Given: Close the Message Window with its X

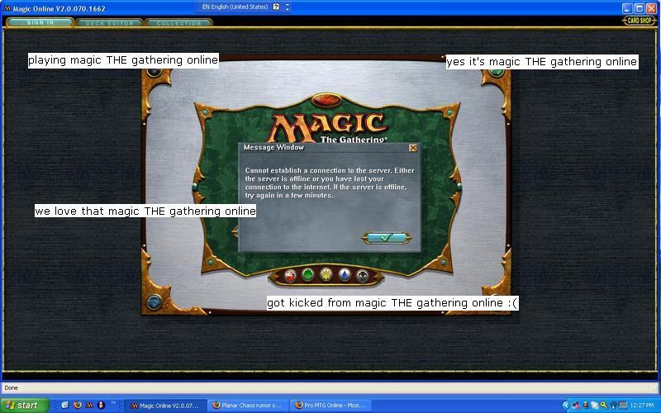Looking at the screenshot, I should pos(412,148).
